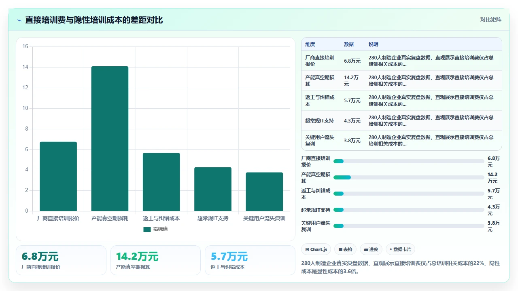
Task: Click the 超常规IT支持 progress bar
Action: (x=409, y=210)
